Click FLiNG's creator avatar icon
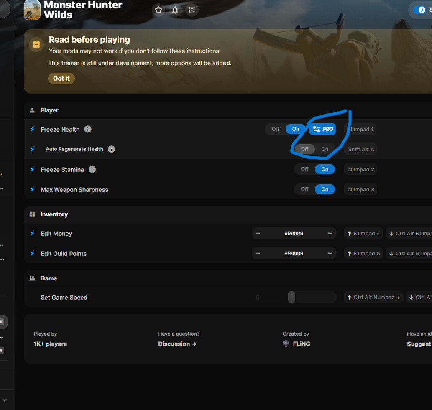The width and height of the screenshot is (432, 410). [286, 344]
